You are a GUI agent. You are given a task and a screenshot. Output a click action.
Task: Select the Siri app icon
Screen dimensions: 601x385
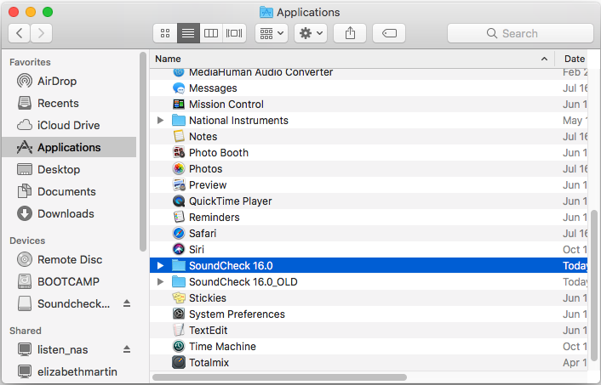(179, 250)
